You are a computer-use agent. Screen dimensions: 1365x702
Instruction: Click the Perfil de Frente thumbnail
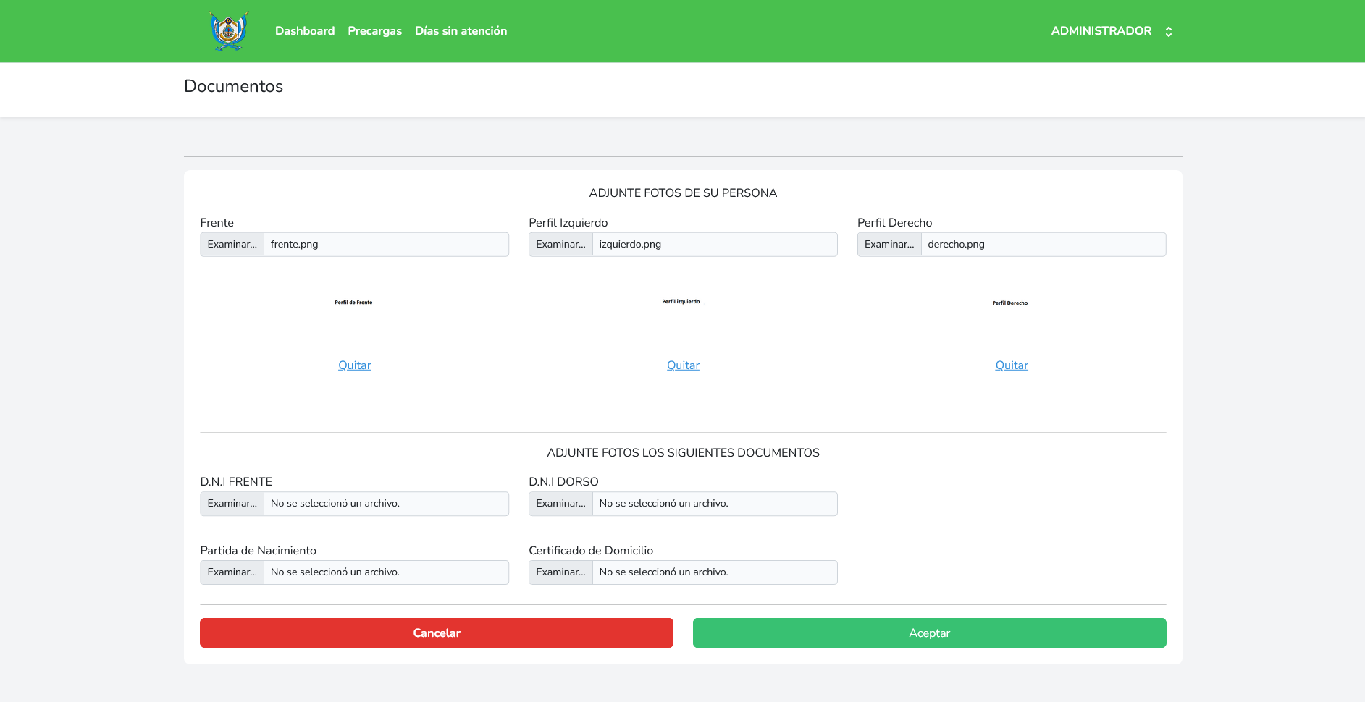353,303
